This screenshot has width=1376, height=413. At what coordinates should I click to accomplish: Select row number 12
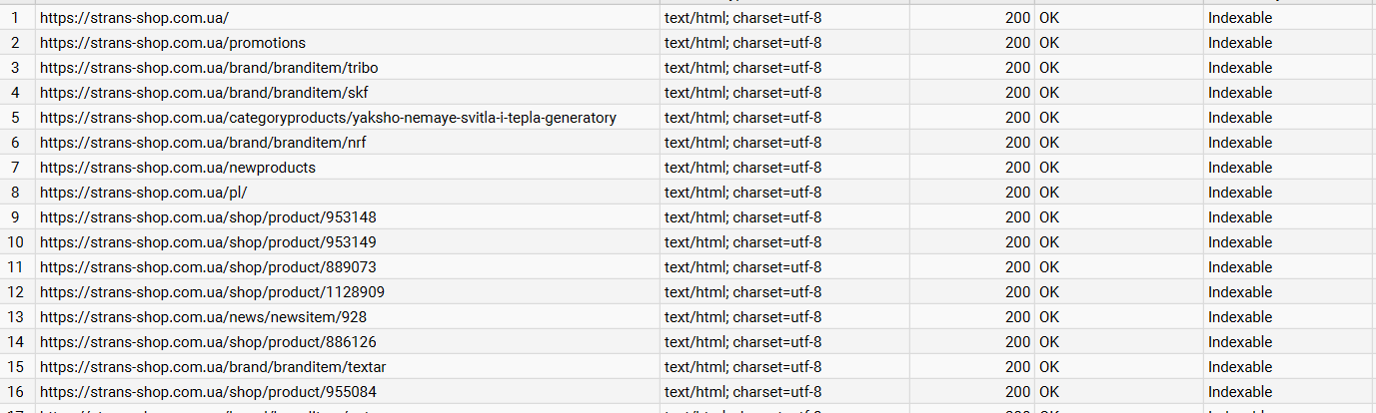(15, 292)
